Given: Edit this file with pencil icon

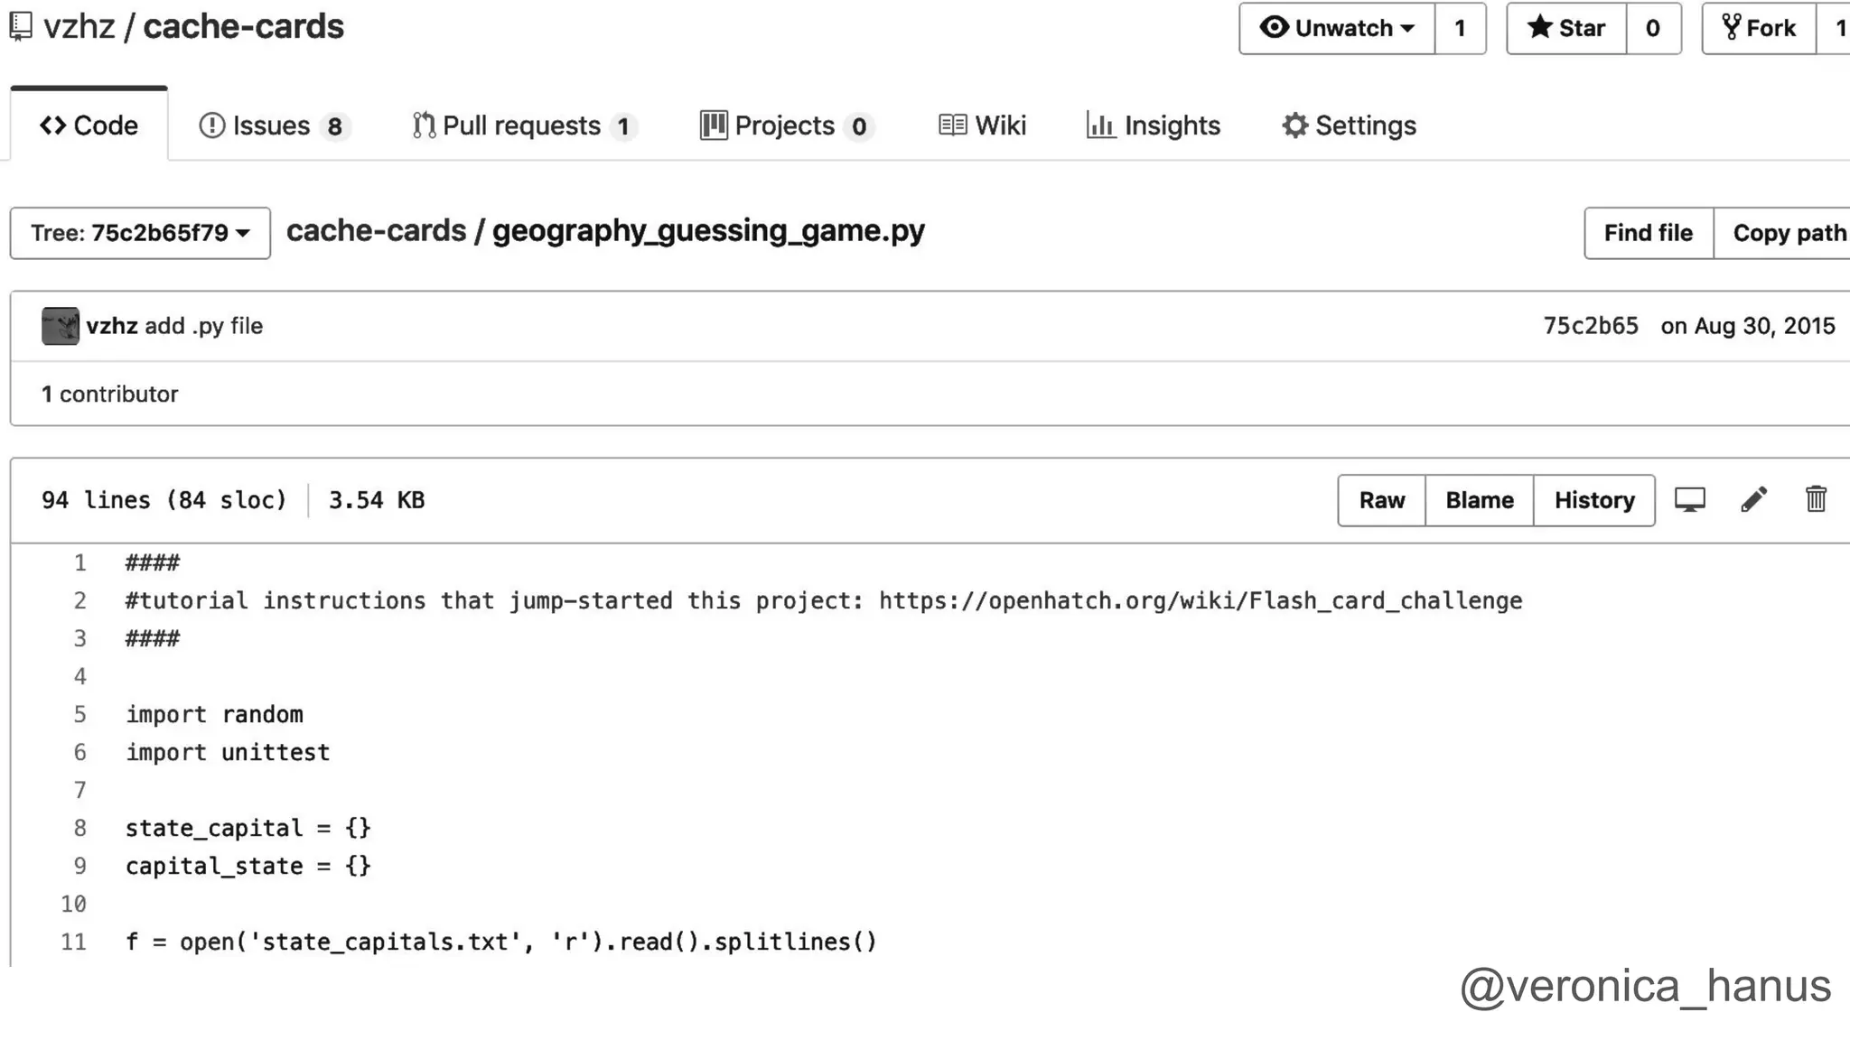Looking at the screenshot, I should (x=1753, y=500).
